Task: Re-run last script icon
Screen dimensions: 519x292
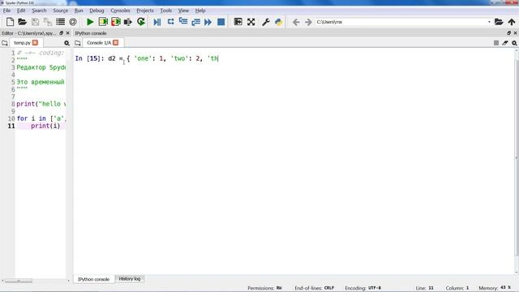Action: click(x=141, y=22)
